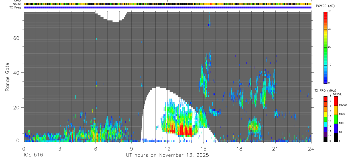Screen dimensions: 350x161
Task: Pick the blue NOISE legend swatch
Action: (336, 128)
